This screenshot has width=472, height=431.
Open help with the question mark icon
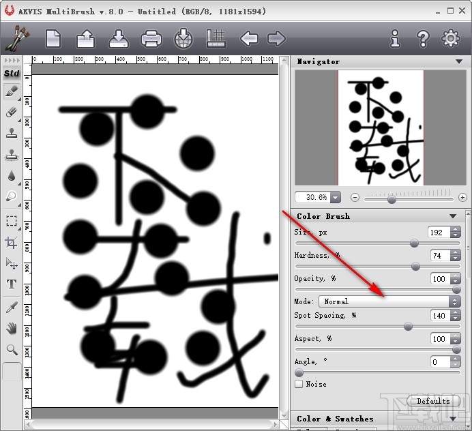423,38
